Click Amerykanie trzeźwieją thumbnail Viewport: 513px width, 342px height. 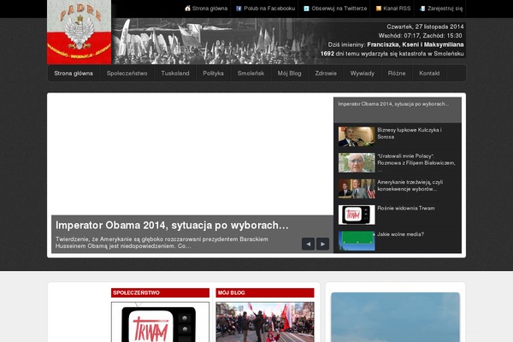[357, 189]
